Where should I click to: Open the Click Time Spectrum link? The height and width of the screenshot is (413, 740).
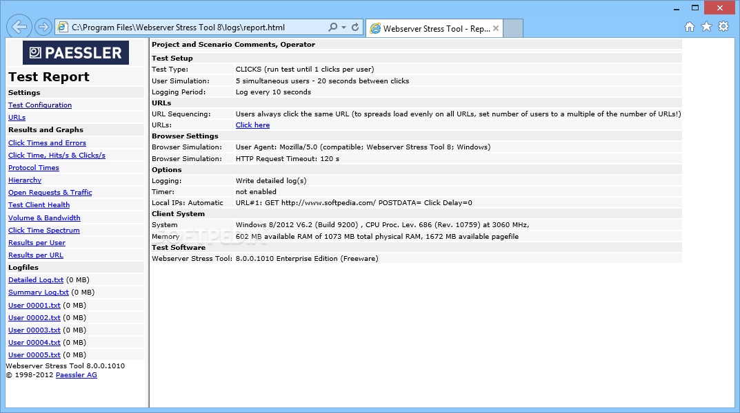click(44, 231)
